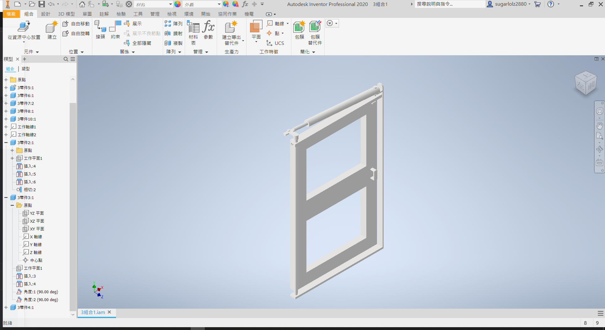605x330 pixels.
Task: Click the 搜尋說明與指令 search field
Action: [x=450, y=4]
